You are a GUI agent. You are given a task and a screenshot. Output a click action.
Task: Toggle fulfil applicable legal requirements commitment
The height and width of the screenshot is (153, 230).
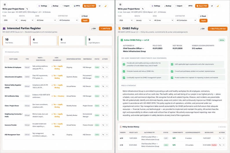(x=172, y=64)
